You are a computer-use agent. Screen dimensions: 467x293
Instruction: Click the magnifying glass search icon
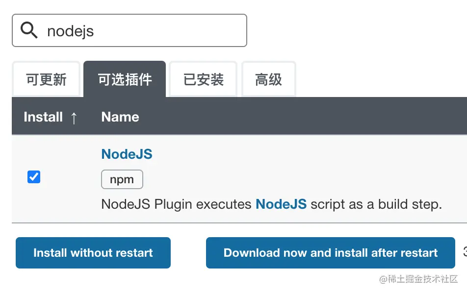(x=29, y=30)
